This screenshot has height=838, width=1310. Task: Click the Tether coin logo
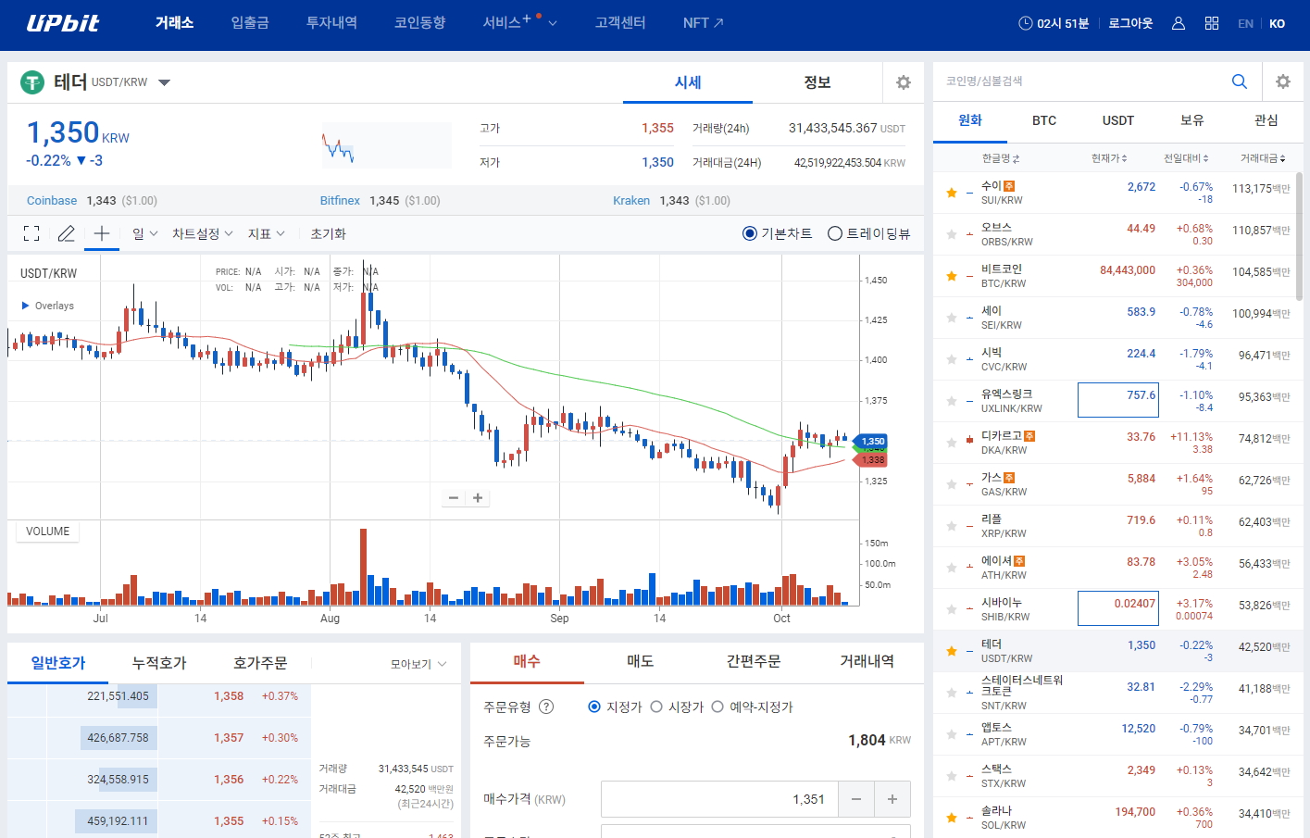pos(32,82)
